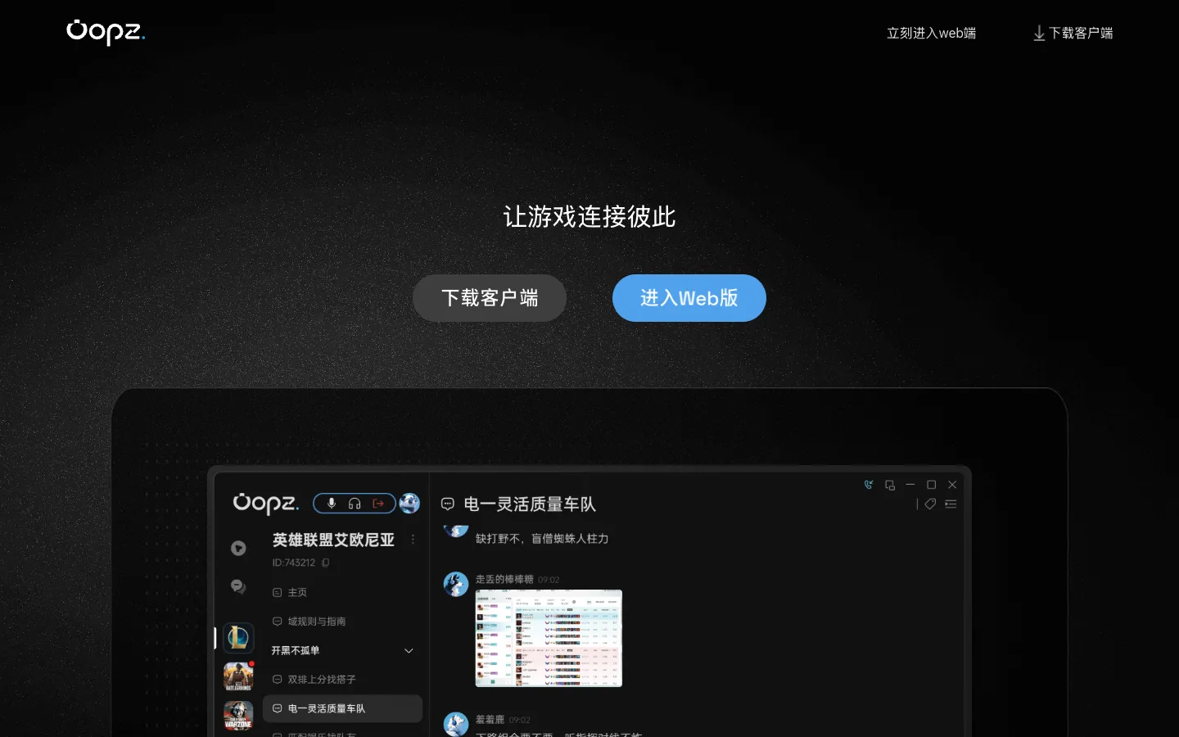Screen dimensions: 1179x737
Task: Click the mini-window popout icon
Action: click(890, 485)
